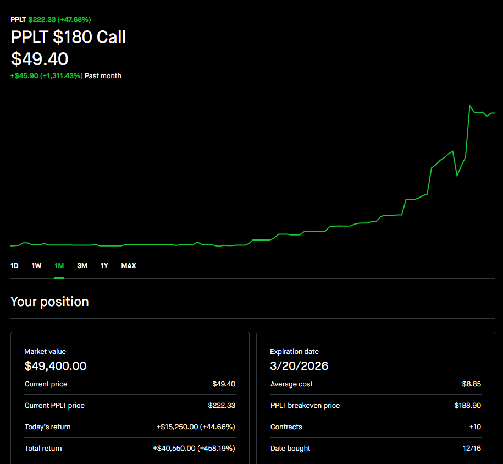Click the Date bought label
This screenshot has width=503, height=464.
point(290,449)
